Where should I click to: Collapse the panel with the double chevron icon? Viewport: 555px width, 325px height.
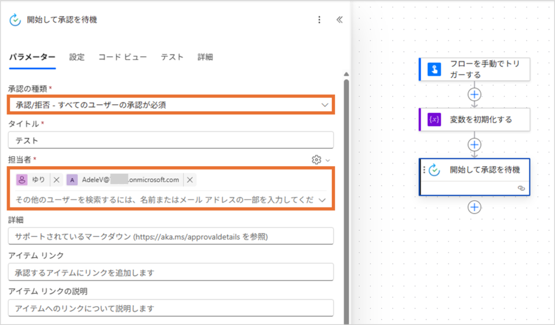point(339,20)
